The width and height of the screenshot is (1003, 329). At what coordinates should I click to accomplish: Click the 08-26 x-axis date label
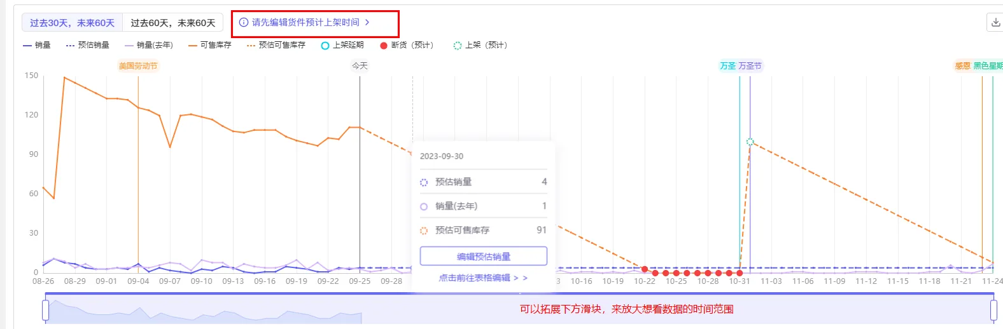pyautogui.click(x=43, y=281)
